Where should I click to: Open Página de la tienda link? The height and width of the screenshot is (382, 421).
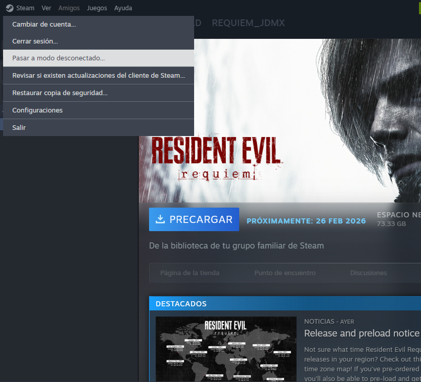(x=190, y=273)
